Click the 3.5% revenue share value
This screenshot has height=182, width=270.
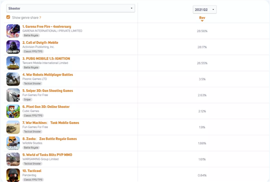(202, 79)
